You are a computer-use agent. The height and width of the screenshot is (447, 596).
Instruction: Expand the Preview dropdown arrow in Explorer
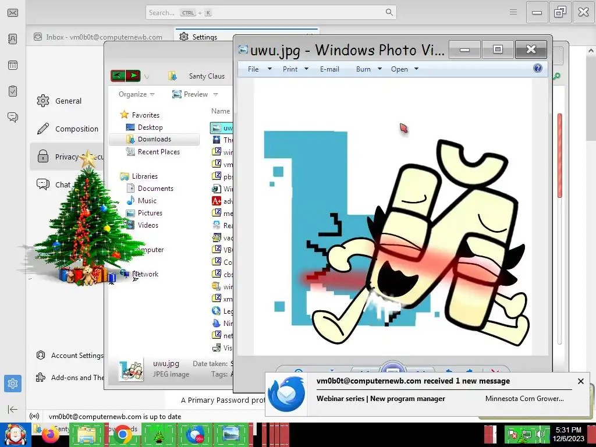point(215,94)
